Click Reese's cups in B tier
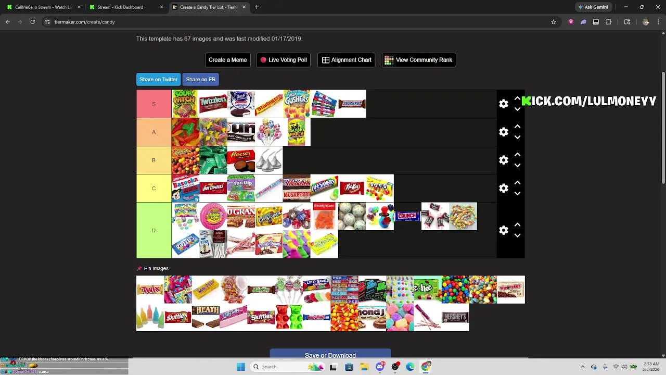This screenshot has width=666, height=375. [x=241, y=160]
